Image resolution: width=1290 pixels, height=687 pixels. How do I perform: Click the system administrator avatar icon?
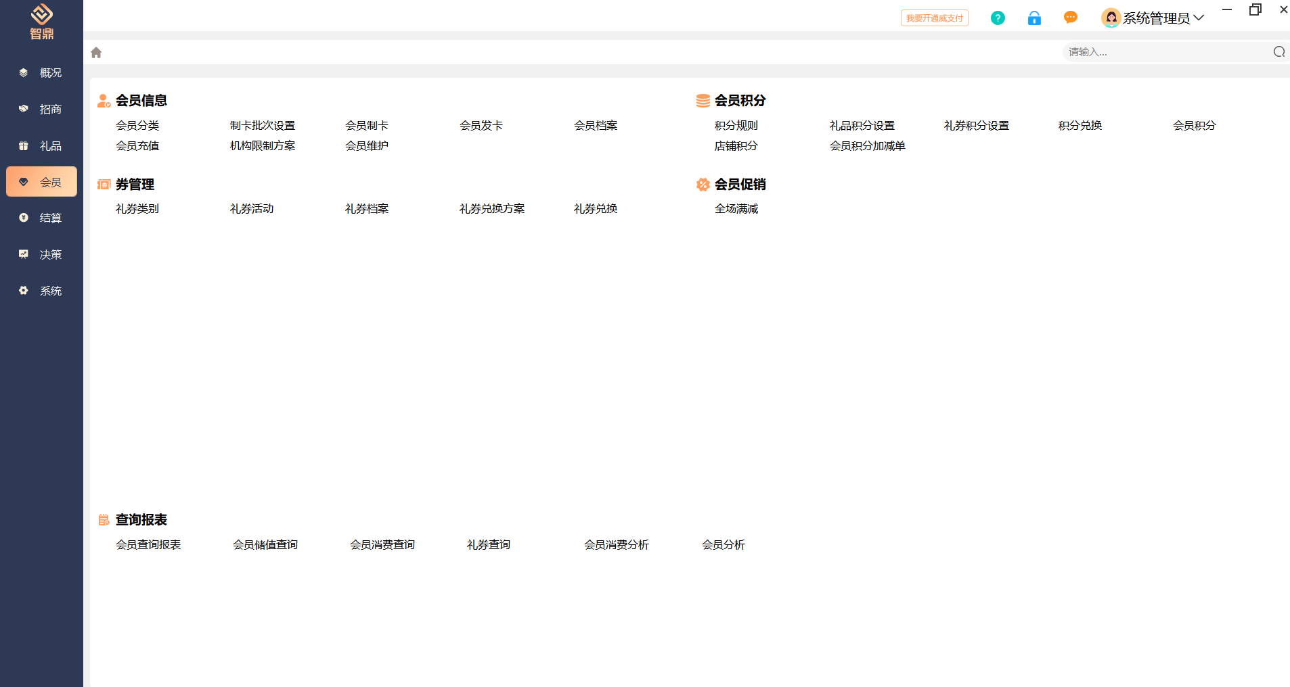1110,18
